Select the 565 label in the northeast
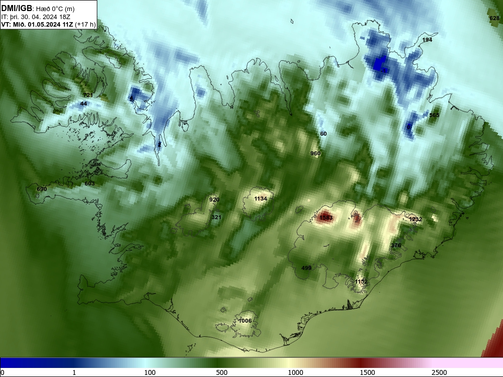Viewport: 503px width, 377px height. [434, 116]
